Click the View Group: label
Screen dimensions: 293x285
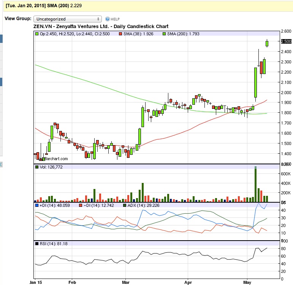[x=18, y=19]
